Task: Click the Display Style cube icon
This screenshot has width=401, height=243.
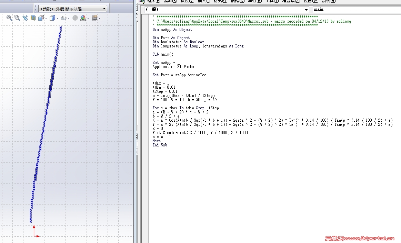Action: 52,18
